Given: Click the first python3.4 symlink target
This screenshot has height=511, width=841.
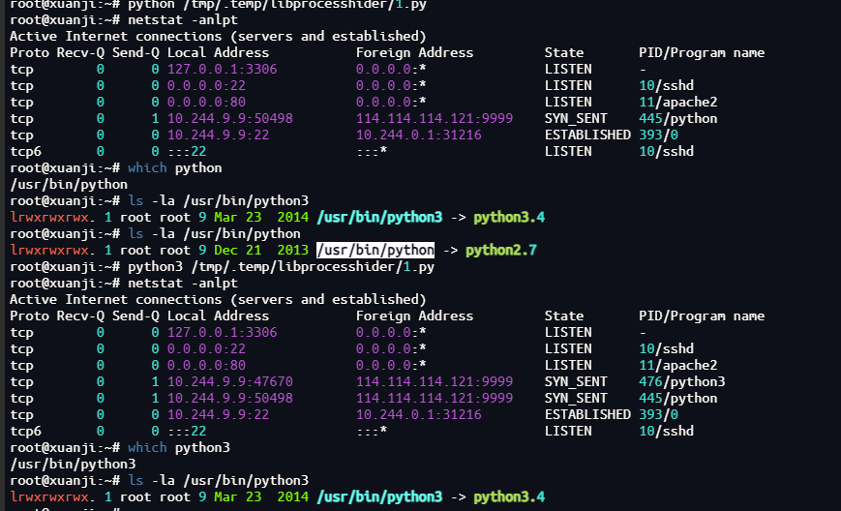Looking at the screenshot, I should (x=509, y=217).
